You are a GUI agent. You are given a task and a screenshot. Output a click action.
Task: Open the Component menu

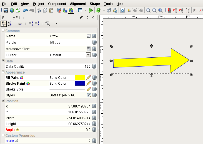[x=57, y=4]
